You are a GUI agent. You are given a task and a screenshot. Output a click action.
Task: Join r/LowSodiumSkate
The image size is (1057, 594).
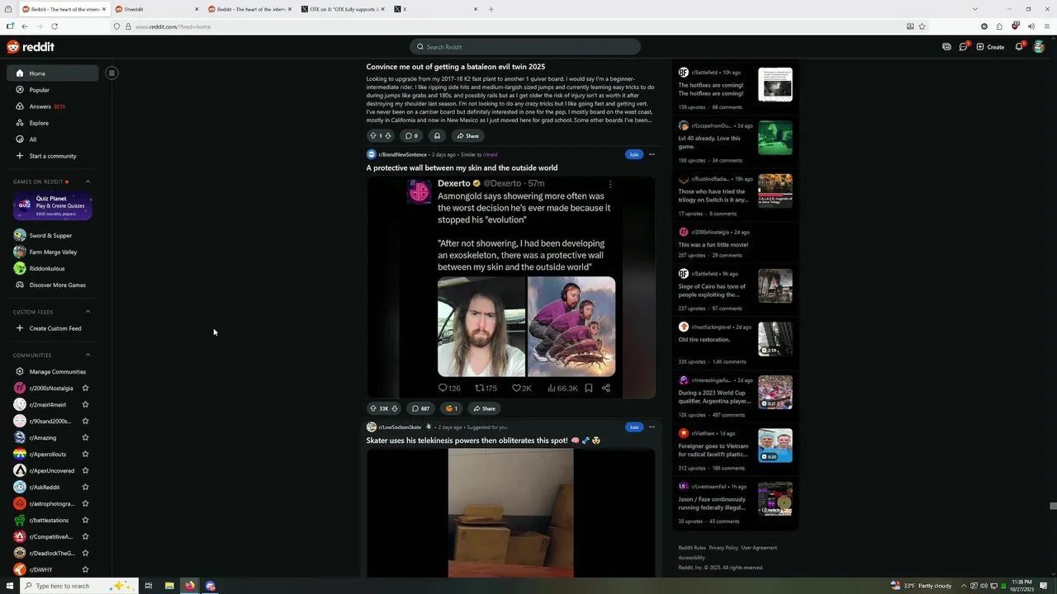633,427
